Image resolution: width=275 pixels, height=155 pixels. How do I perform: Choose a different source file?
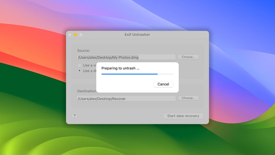(x=188, y=57)
